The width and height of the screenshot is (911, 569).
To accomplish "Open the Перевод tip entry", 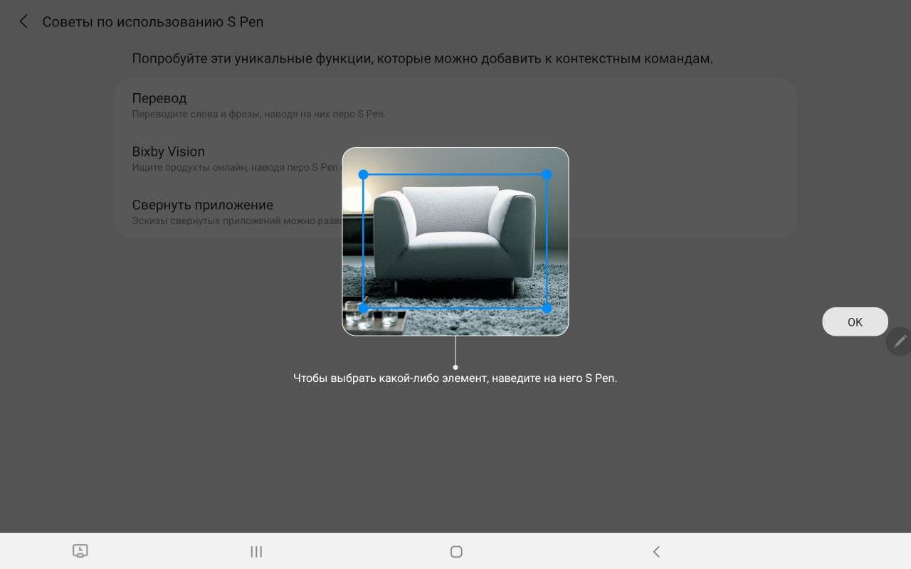I will (159, 98).
